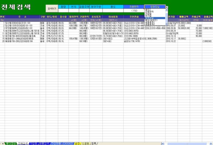
Task: Click the input cell under 계약구분
Action: (x=96, y=11)
